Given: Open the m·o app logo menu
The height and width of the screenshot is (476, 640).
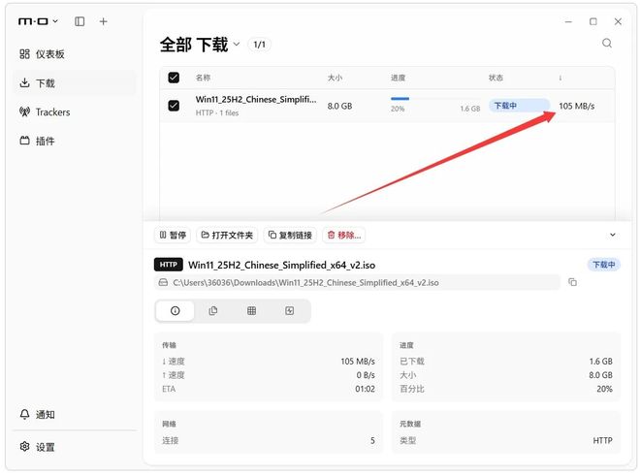Looking at the screenshot, I should tap(38, 21).
